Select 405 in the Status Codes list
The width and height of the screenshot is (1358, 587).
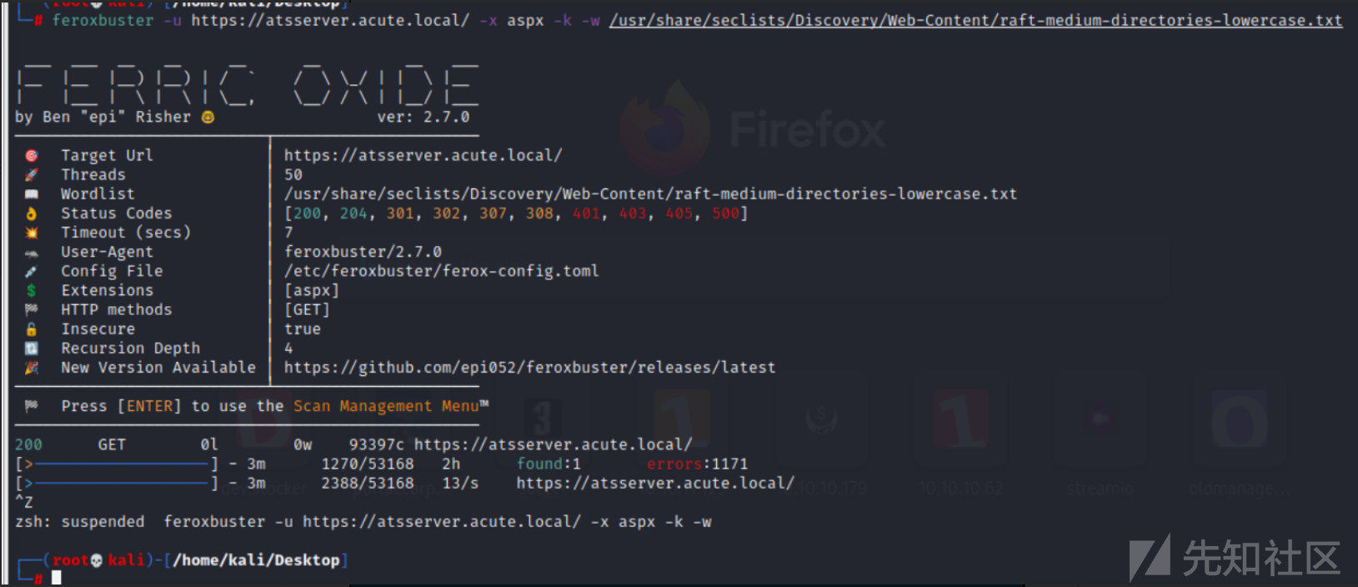pos(679,213)
